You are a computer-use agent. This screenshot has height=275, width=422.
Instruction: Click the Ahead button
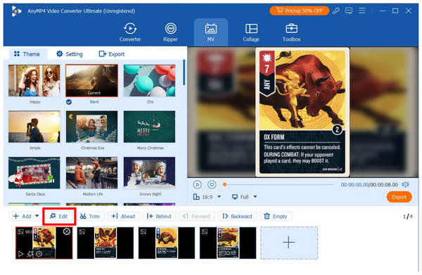pyautogui.click(x=123, y=217)
